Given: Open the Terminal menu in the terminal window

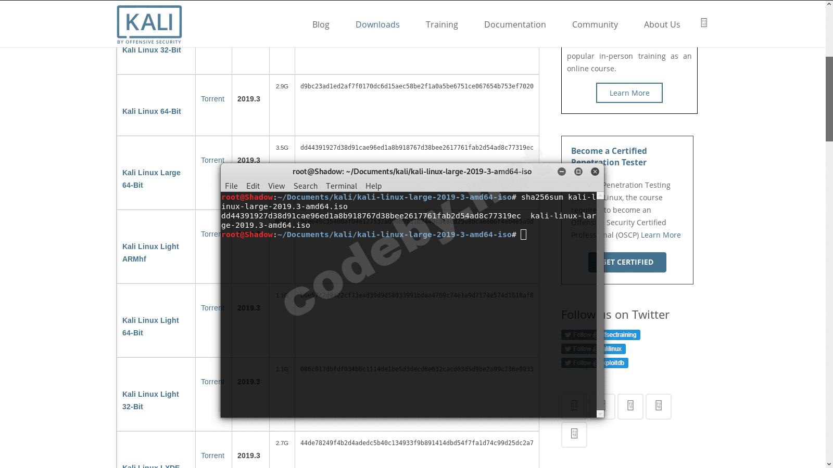Looking at the screenshot, I should point(341,186).
